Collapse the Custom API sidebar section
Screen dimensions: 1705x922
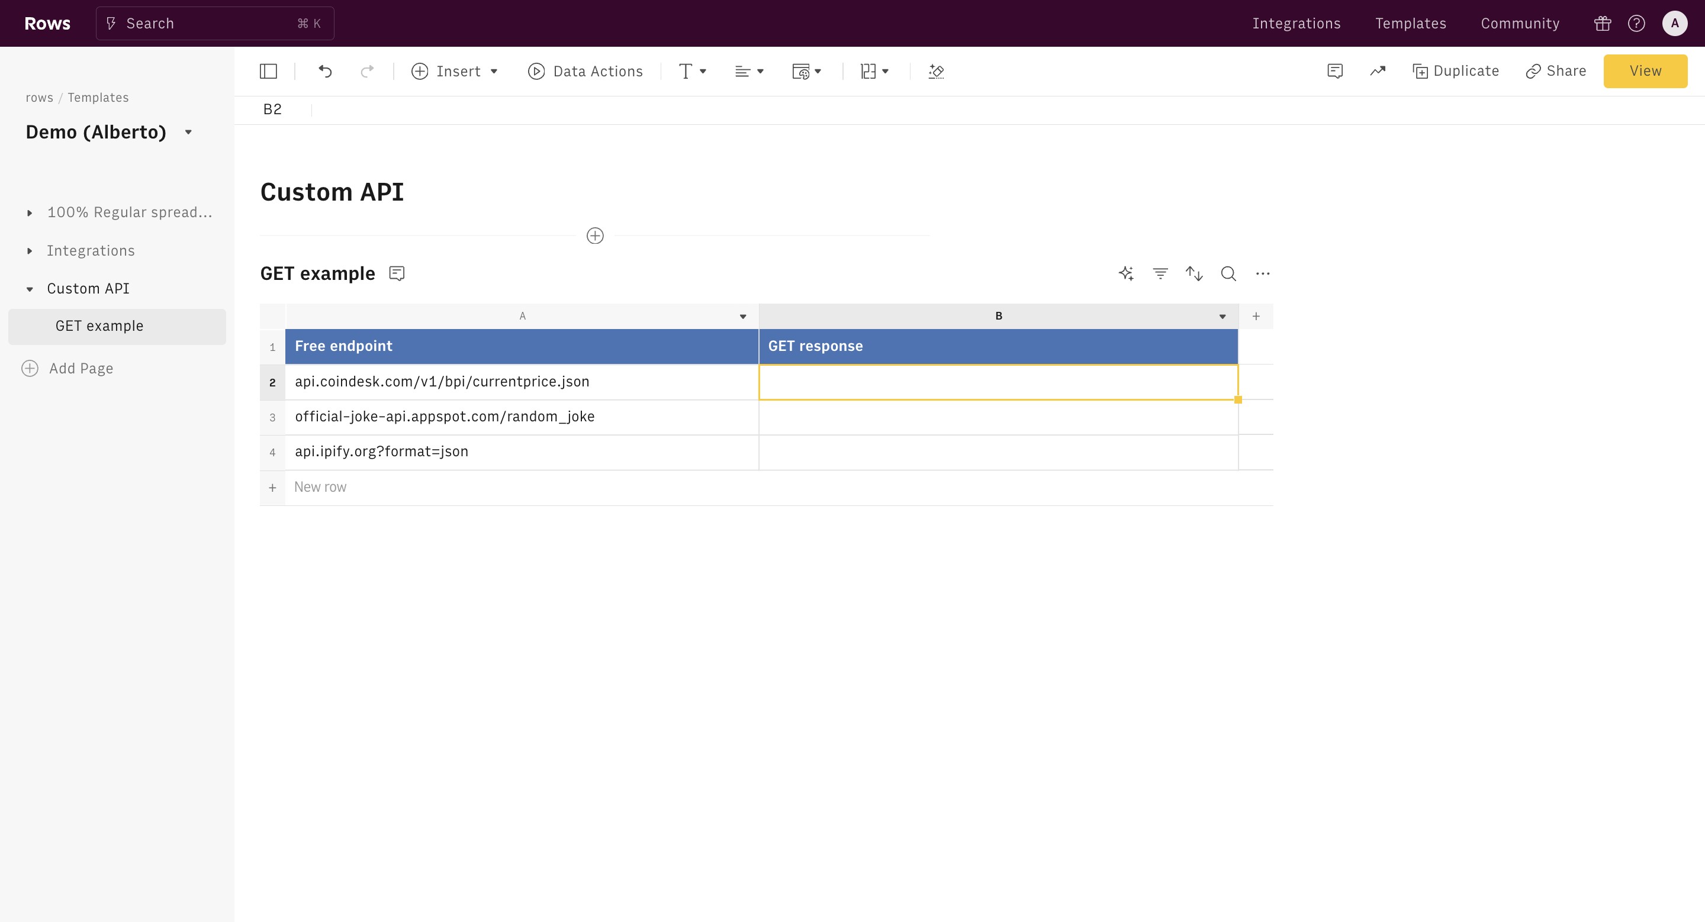[30, 289]
